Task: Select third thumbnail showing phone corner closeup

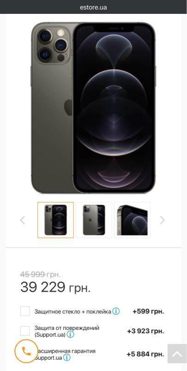Action: (x=132, y=220)
